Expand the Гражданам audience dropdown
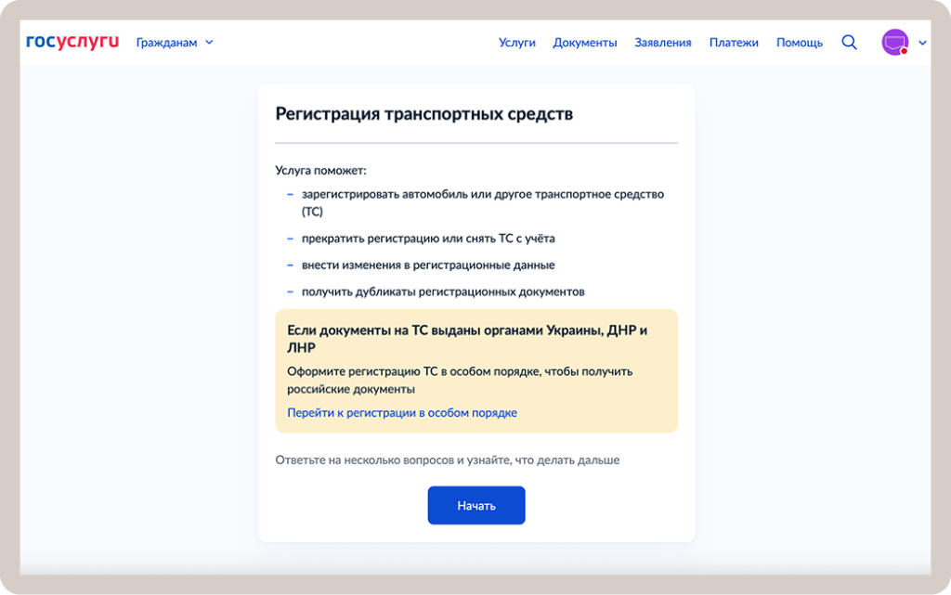 [167, 42]
